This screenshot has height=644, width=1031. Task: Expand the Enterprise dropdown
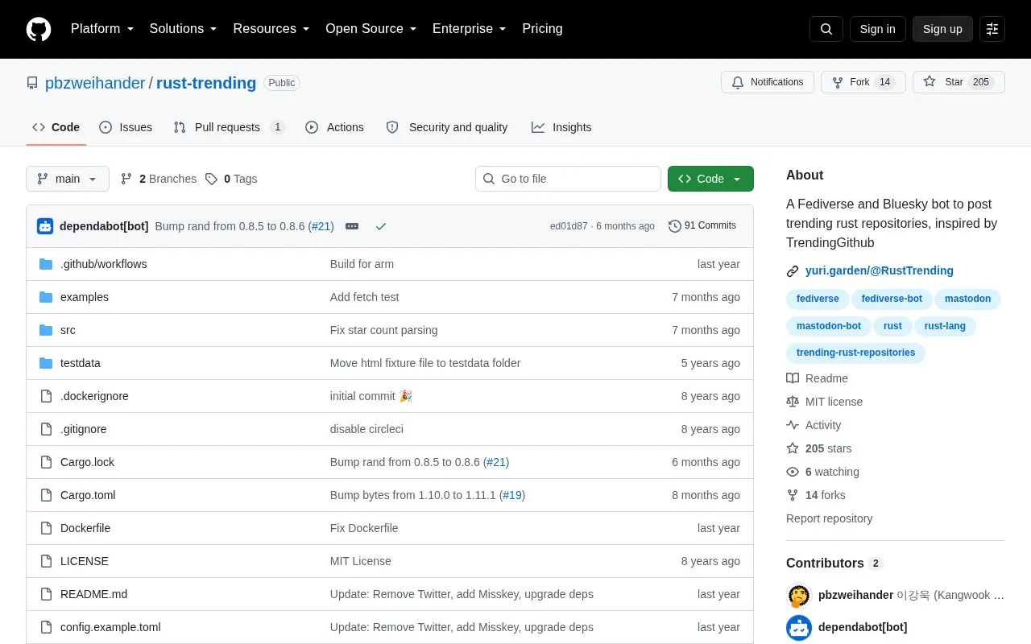coord(470,29)
